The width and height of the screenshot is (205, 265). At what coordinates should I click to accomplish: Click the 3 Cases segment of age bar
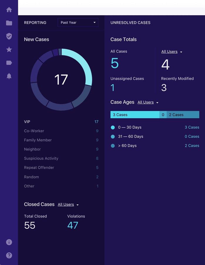tap(135, 115)
